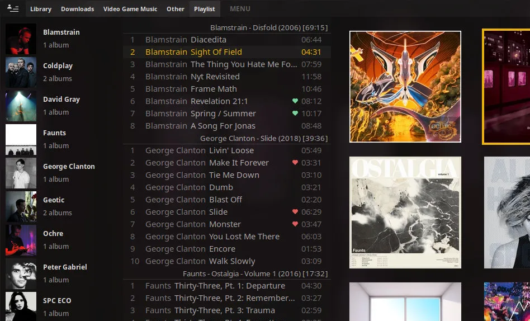Click the artist list toggle icon
The height and width of the screenshot is (321, 530).
[x=12, y=8]
